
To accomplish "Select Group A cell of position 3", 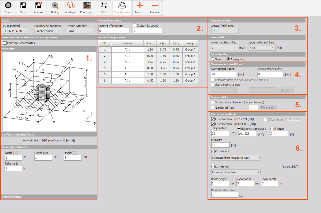I will [190, 62].
